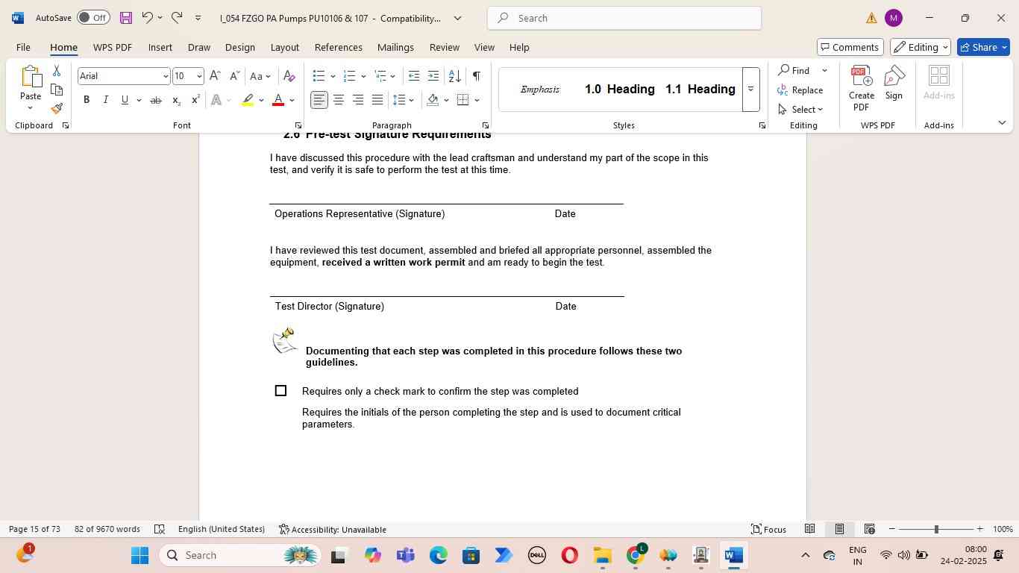Increase paragraph indent

pos(433,76)
